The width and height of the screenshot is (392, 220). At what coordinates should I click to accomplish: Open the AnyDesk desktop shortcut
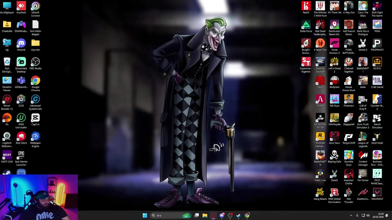(x=21, y=8)
